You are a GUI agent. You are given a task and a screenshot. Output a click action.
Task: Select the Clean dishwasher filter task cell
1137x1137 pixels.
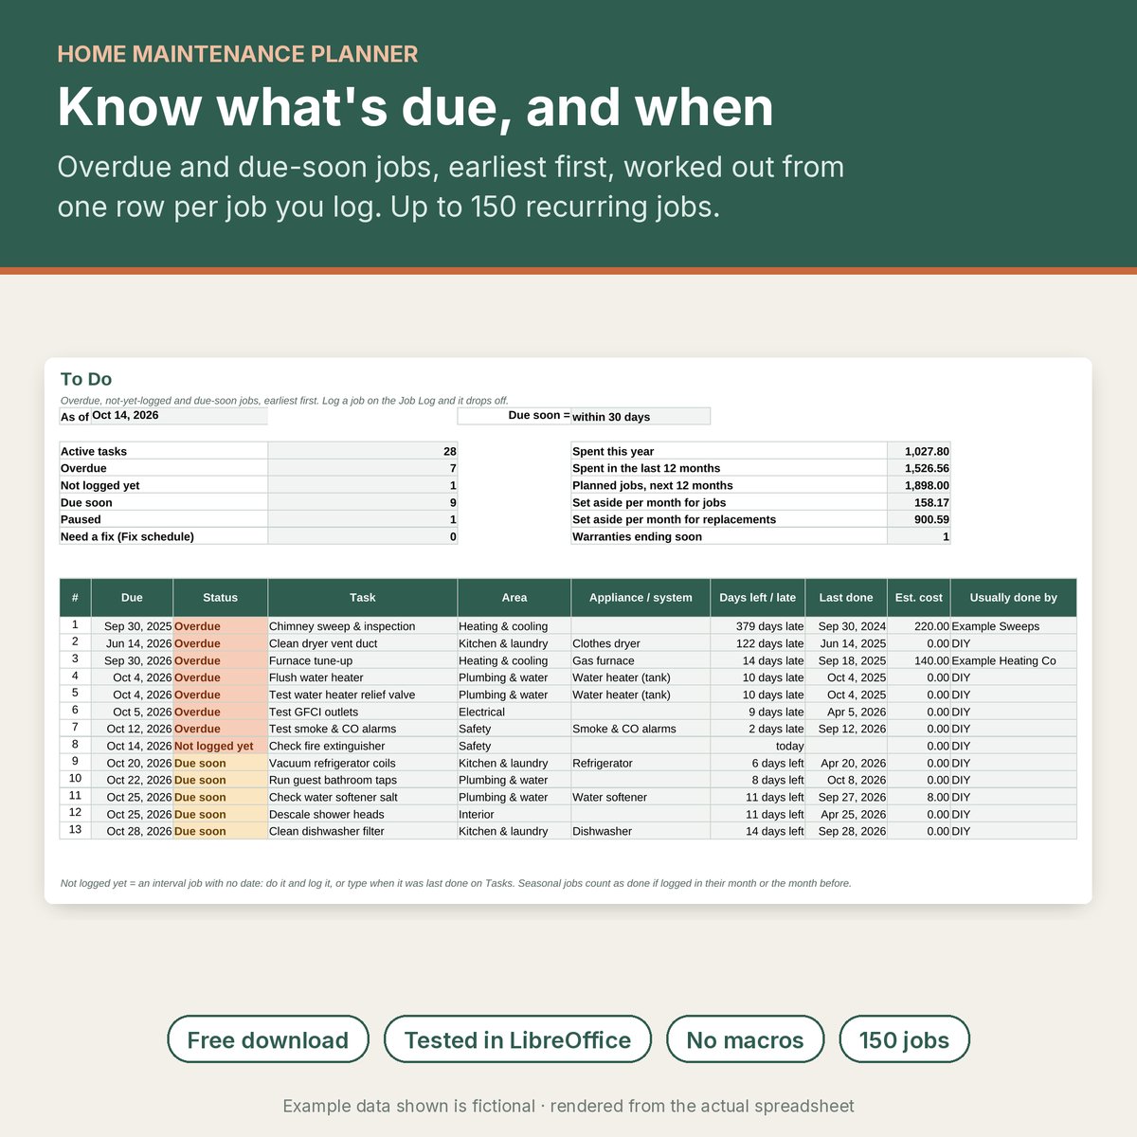[363, 831]
